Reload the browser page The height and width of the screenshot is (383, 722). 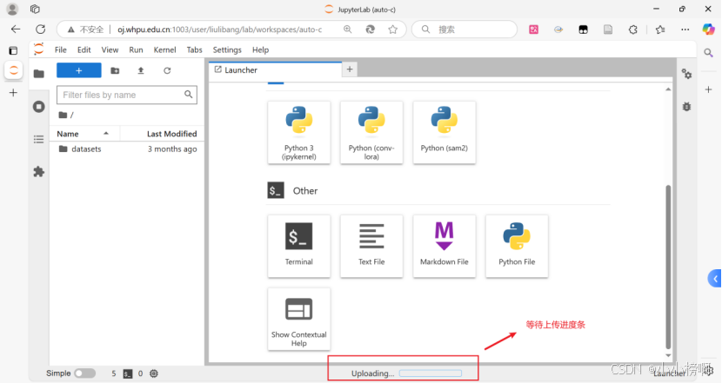click(x=41, y=30)
